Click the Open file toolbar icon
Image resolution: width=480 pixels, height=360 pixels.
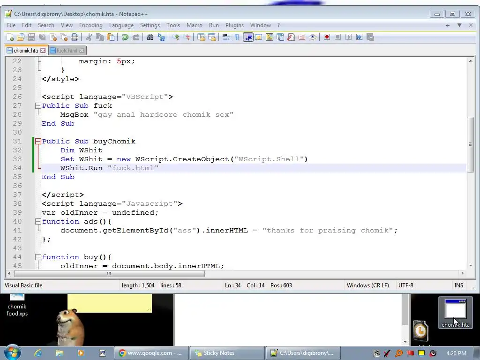click(21, 37)
